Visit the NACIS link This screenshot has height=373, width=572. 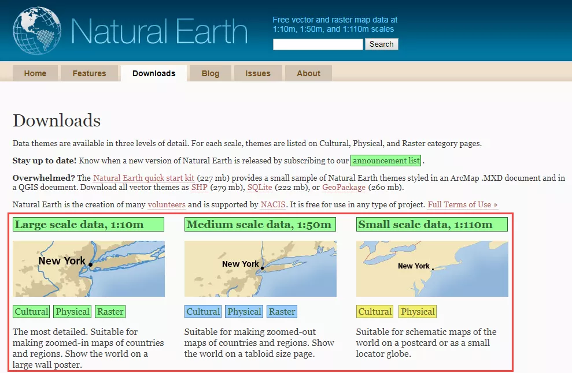273,204
